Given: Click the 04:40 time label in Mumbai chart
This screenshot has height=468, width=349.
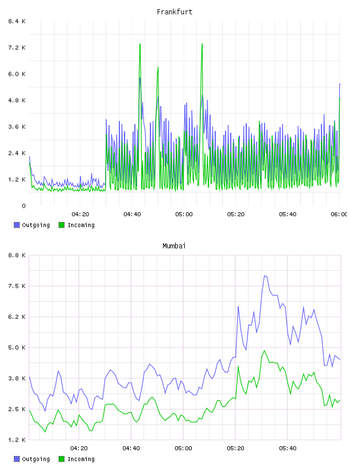Looking at the screenshot, I should pyautogui.click(x=131, y=448).
